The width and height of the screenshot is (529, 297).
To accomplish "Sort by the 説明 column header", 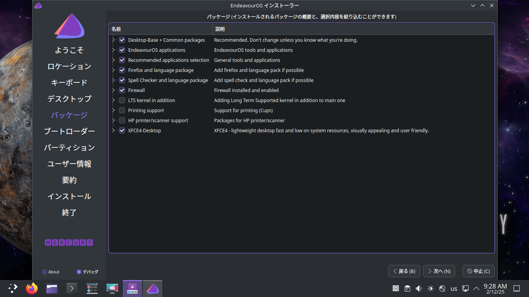I will (354, 29).
